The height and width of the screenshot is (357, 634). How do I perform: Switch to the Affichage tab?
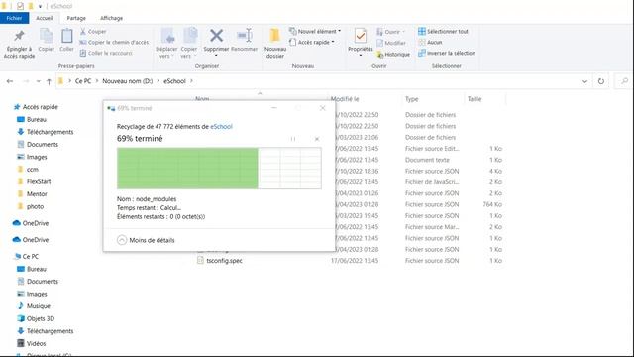coord(111,18)
